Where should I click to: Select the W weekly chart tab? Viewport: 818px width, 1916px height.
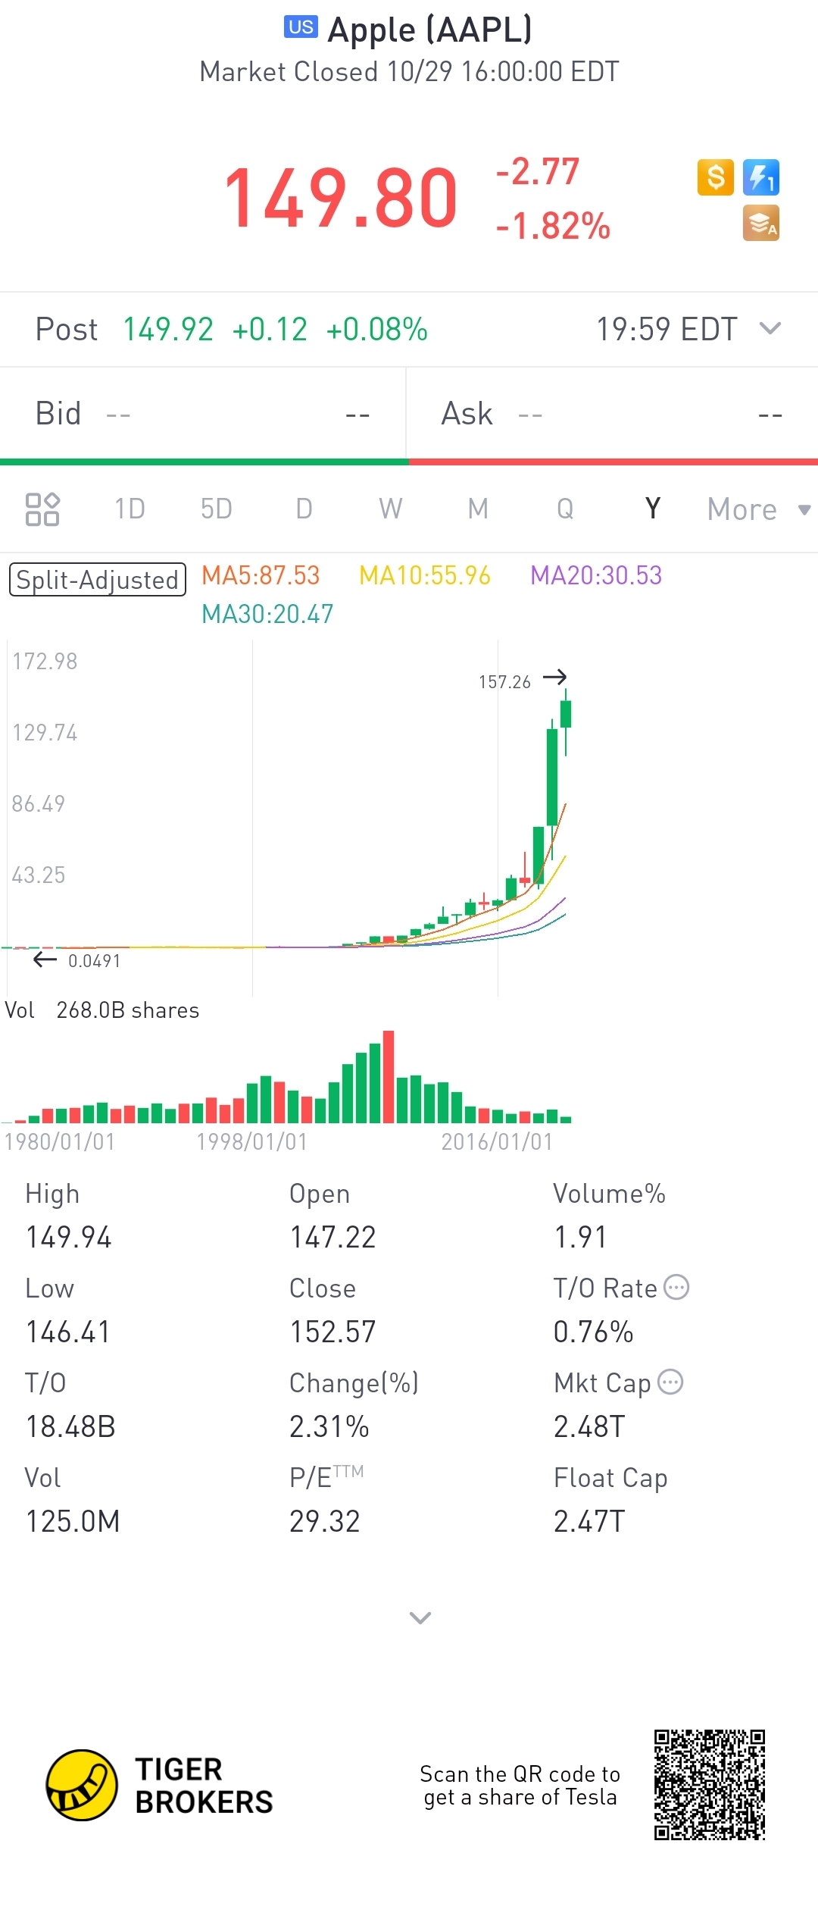click(x=391, y=509)
